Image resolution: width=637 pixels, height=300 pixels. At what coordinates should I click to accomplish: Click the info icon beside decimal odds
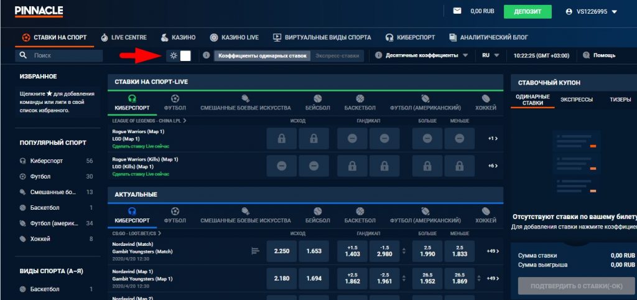click(379, 55)
